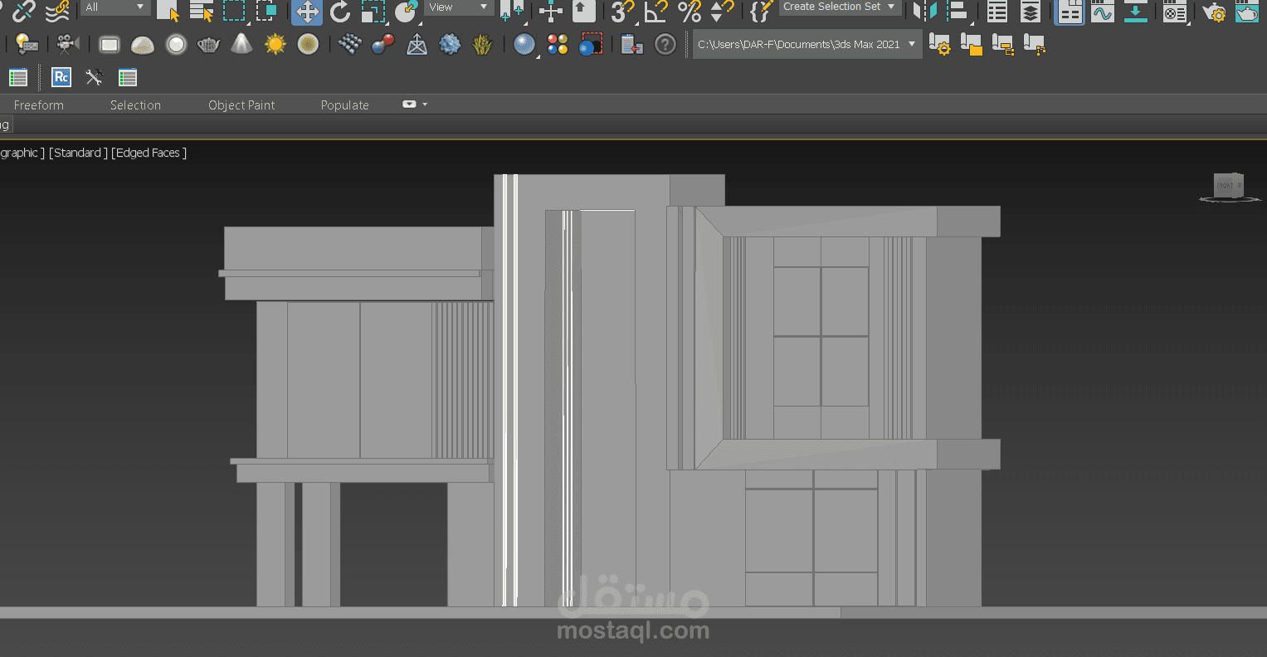
Task: Activate the Select and Rotate tool
Action: [x=340, y=12]
